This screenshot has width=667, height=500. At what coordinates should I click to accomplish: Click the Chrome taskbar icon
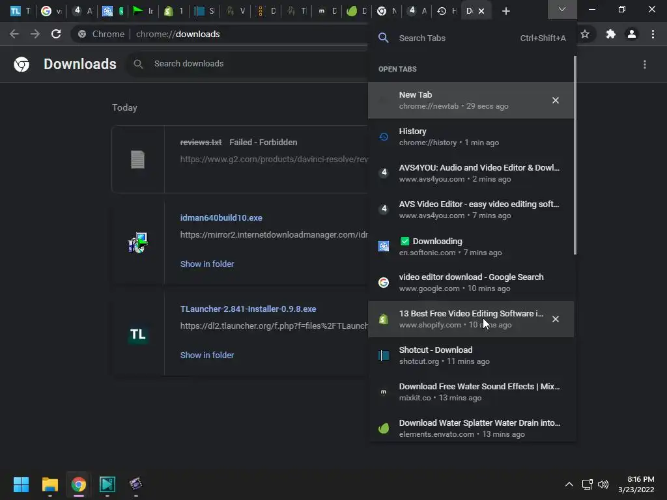[x=79, y=484]
